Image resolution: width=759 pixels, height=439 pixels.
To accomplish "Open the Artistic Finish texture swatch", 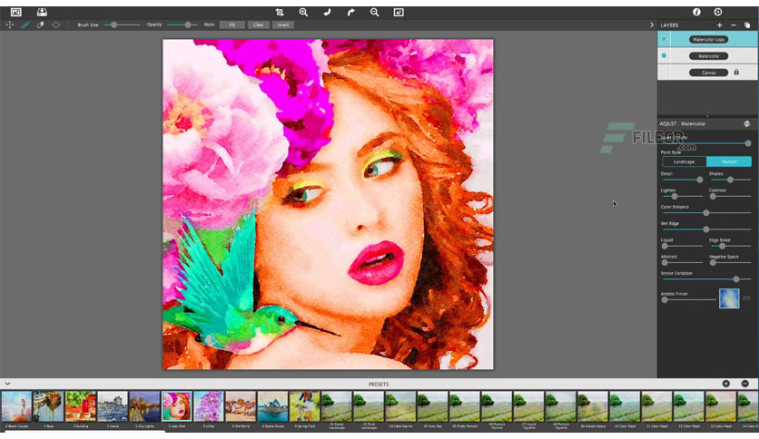I will coord(729,298).
